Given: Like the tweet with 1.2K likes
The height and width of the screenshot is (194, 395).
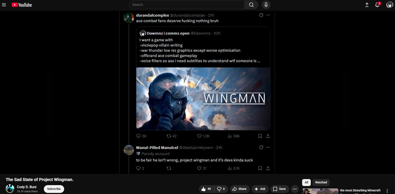Looking at the screenshot, I should pos(203,136).
